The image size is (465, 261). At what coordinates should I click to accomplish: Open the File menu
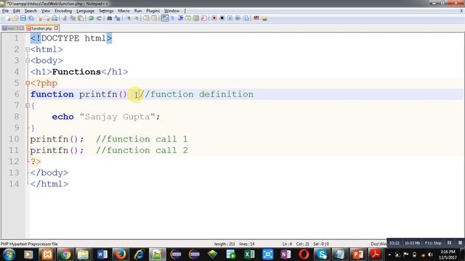coord(5,11)
